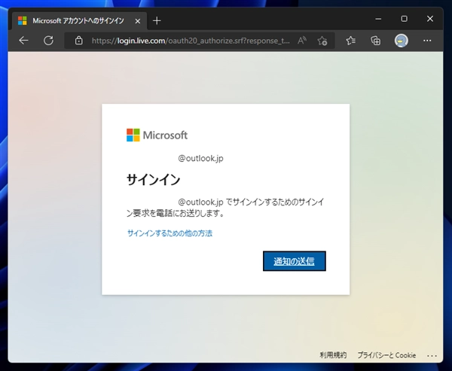Maximize the browser window
452x371 pixels.
[404, 19]
